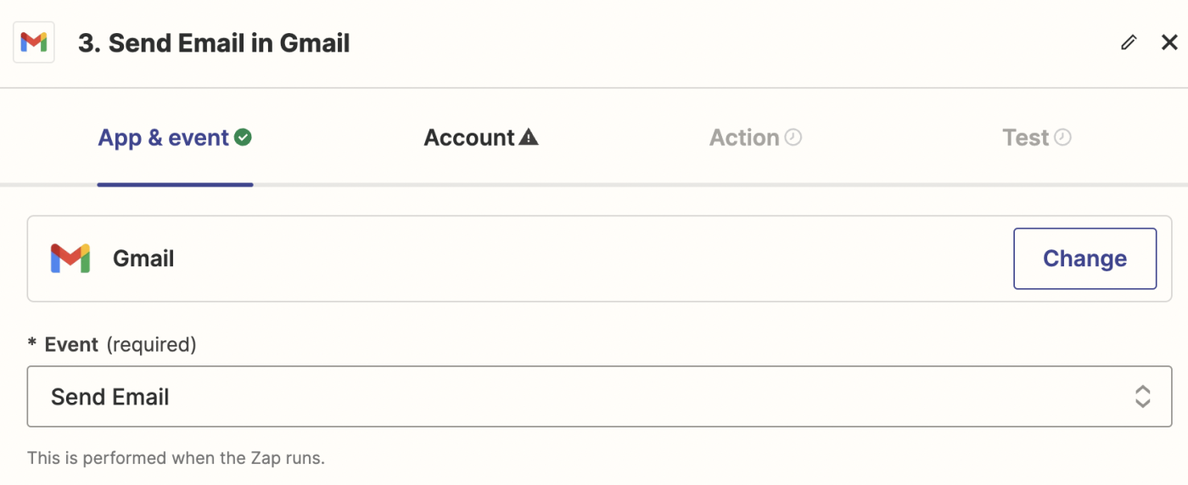
Task: Click the Gmail logo in the app row
Action: click(x=70, y=259)
